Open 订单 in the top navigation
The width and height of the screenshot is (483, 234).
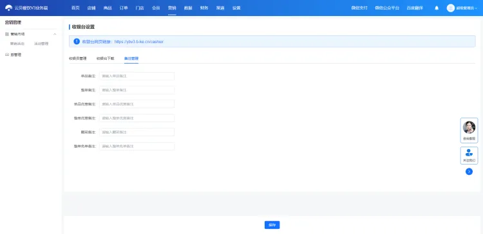pyautogui.click(x=124, y=8)
